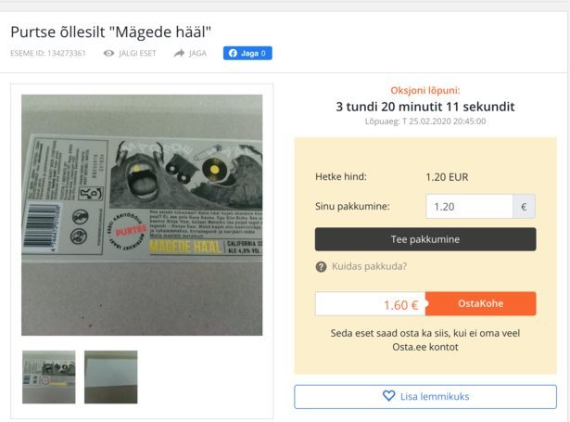Viewport: 570px width, 422px height.
Task: Open the Jaga share link
Action: pos(190,54)
